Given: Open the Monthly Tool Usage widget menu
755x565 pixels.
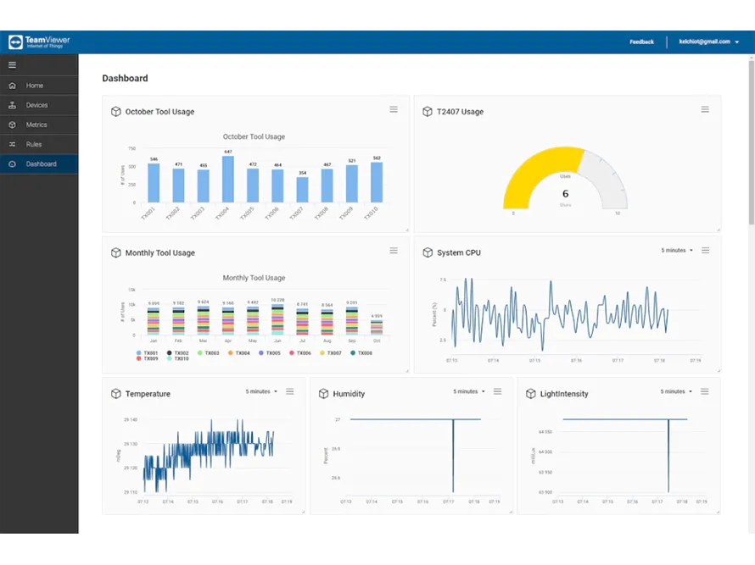Looking at the screenshot, I should (394, 251).
